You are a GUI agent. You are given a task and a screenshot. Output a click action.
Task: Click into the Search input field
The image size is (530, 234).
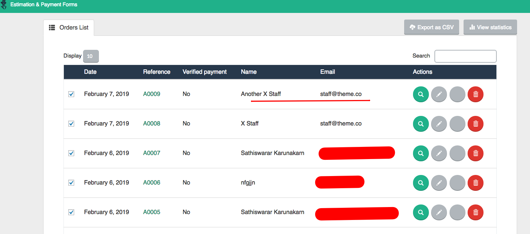tap(465, 56)
